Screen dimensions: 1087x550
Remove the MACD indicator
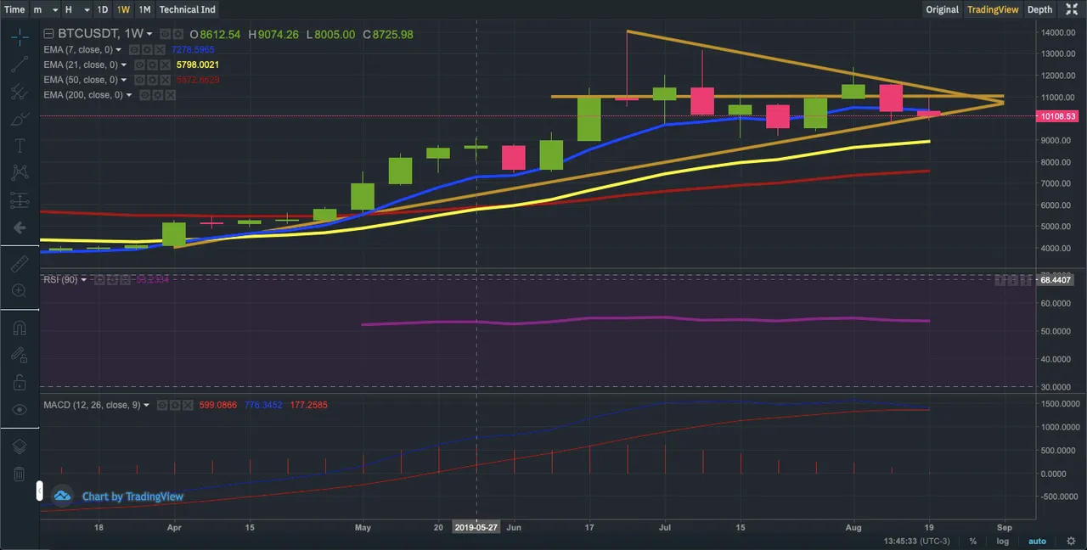coord(188,405)
